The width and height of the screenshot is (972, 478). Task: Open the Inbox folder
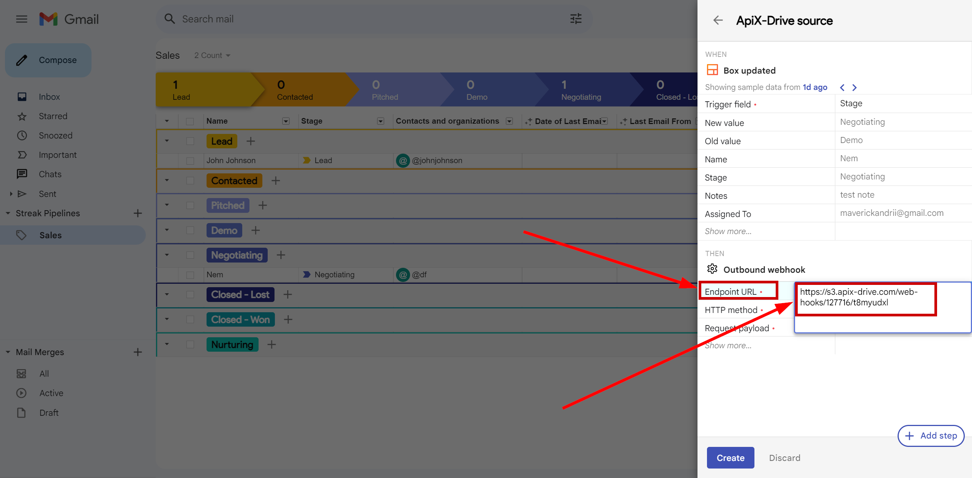pos(49,97)
